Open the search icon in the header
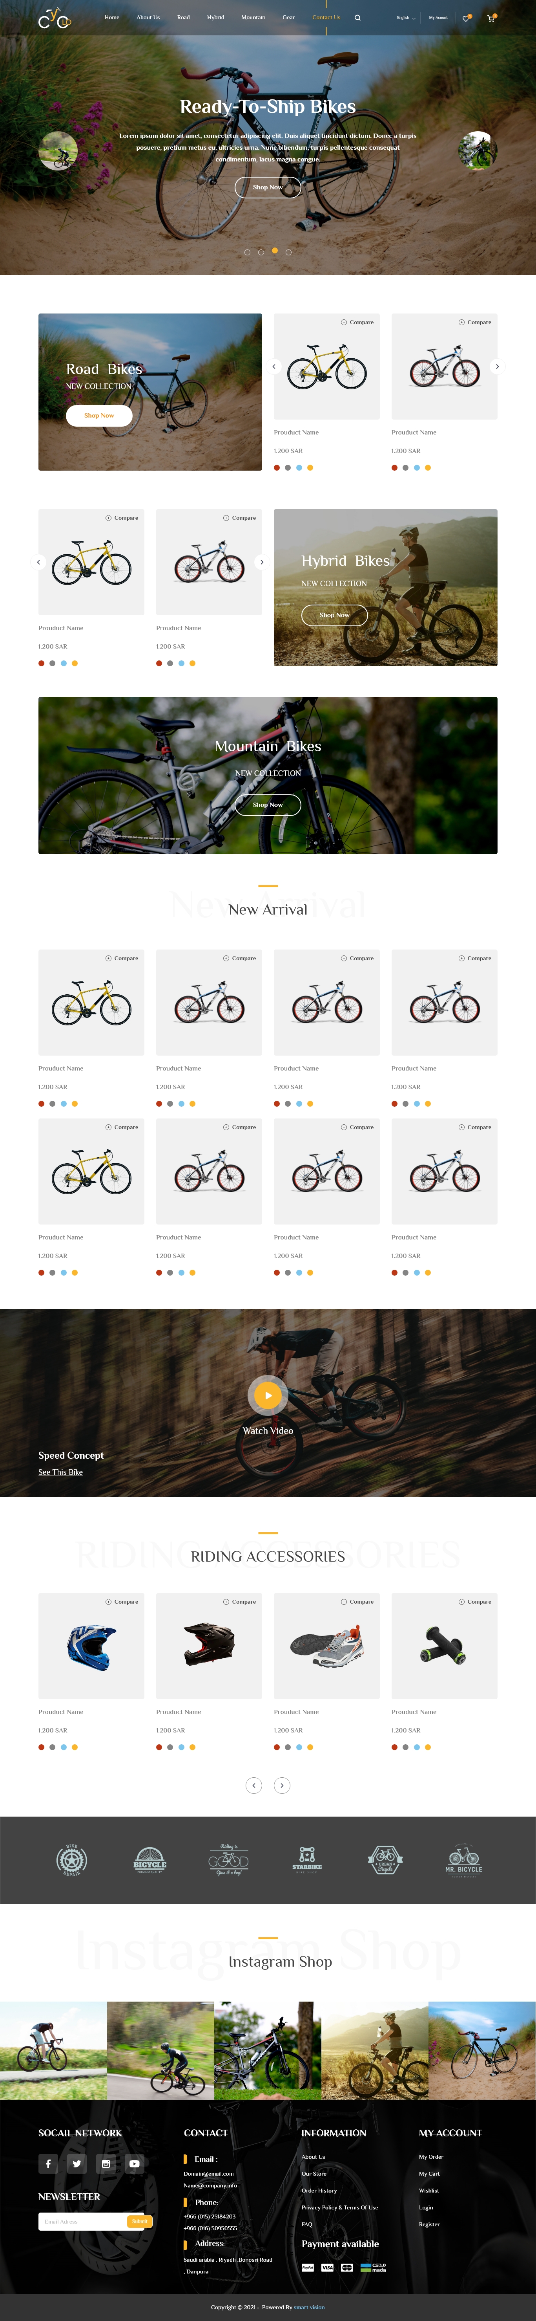536x2321 pixels. (357, 17)
